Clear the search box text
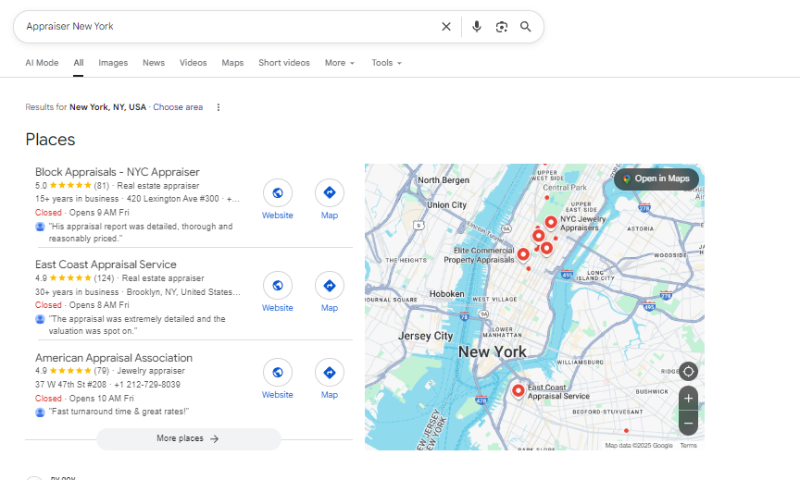This screenshot has width=800, height=480. 446,27
